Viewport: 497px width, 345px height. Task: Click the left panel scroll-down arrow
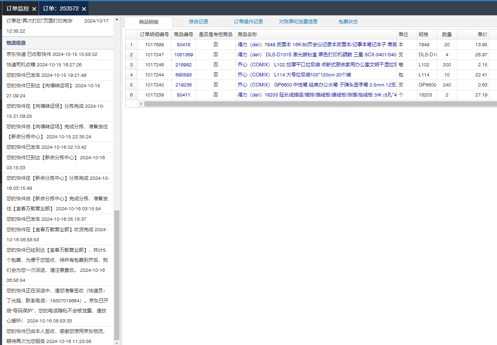pos(117,343)
